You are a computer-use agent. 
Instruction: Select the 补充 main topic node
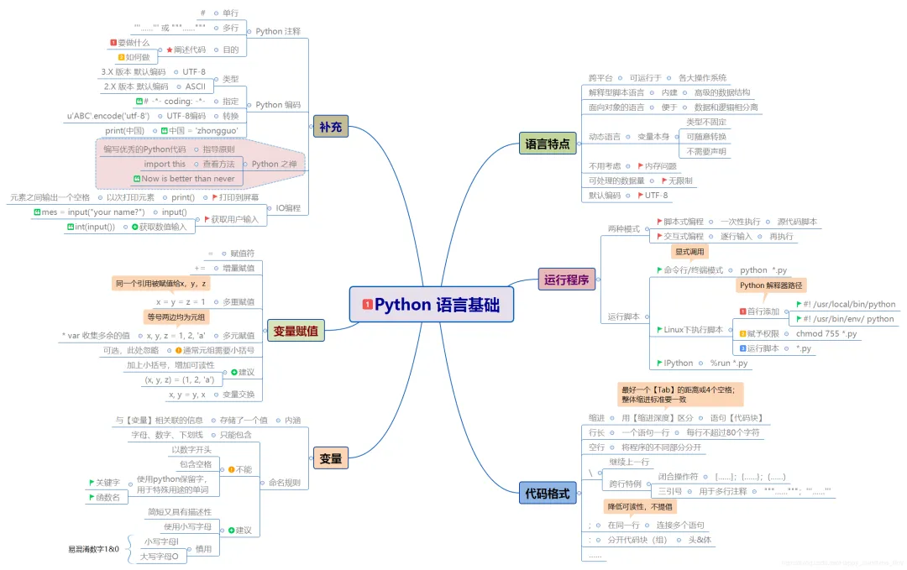click(330, 127)
